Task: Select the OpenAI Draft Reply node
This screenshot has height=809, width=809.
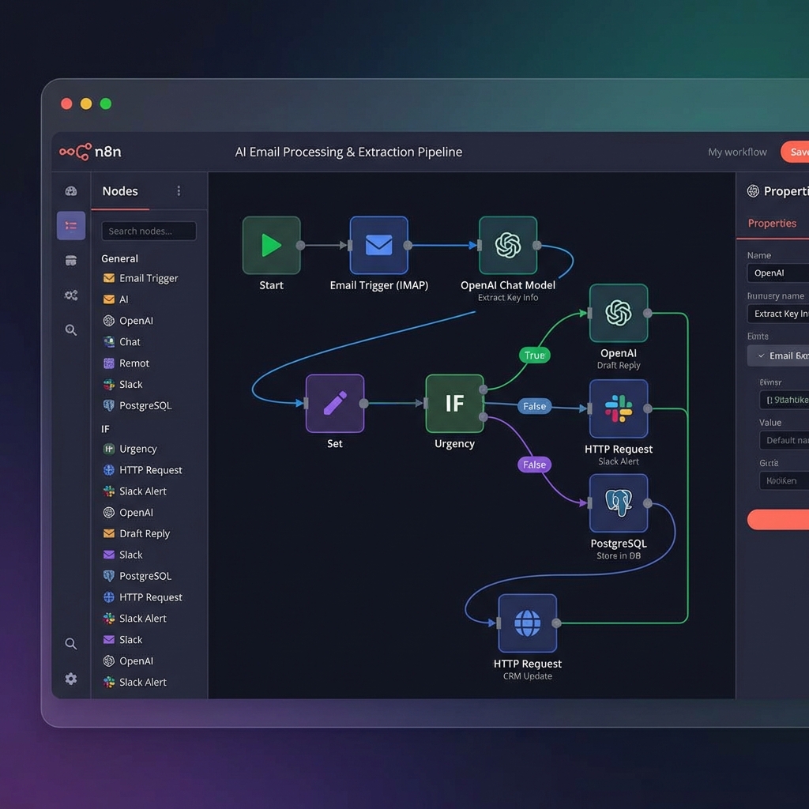Action: coord(618,313)
